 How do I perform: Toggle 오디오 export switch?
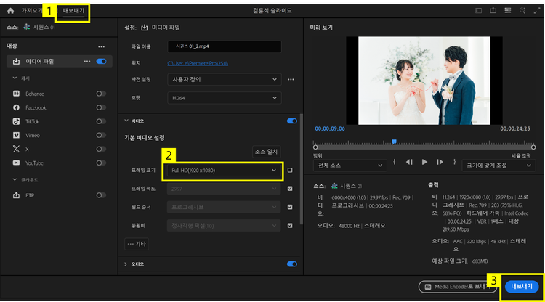[x=292, y=264]
